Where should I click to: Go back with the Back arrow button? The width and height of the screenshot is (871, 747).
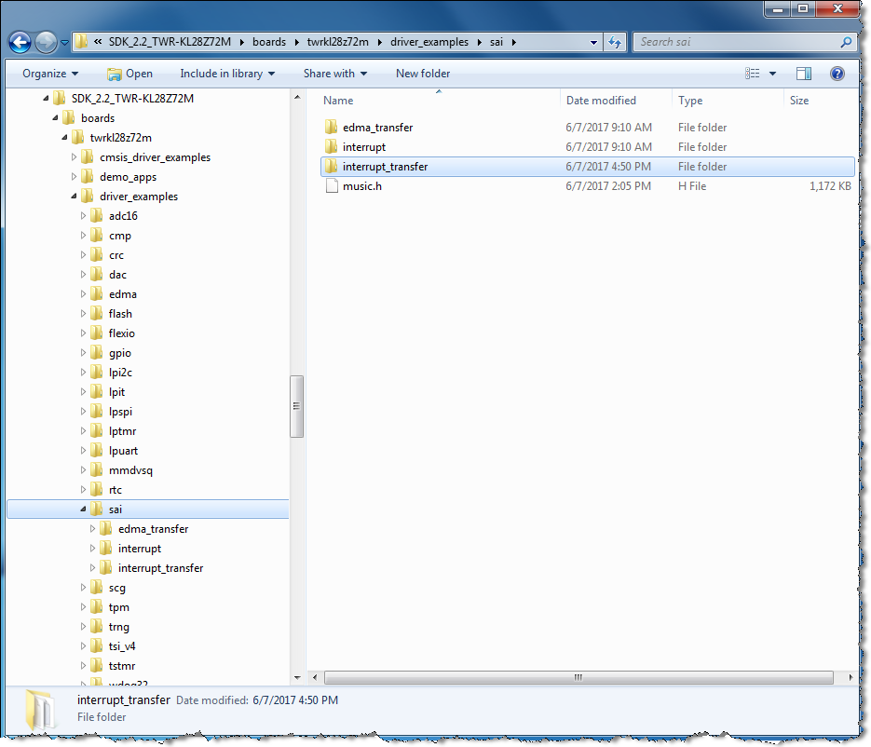tap(20, 42)
